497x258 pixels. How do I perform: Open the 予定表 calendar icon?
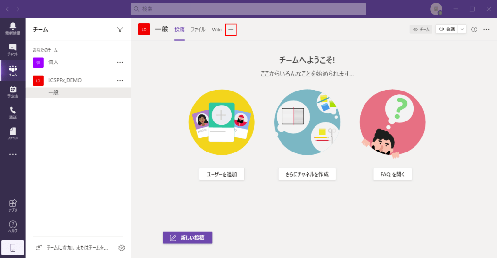click(13, 91)
